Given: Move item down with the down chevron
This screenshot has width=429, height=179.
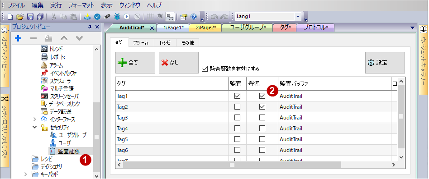Looking at the screenshot, I should [x=79, y=38].
